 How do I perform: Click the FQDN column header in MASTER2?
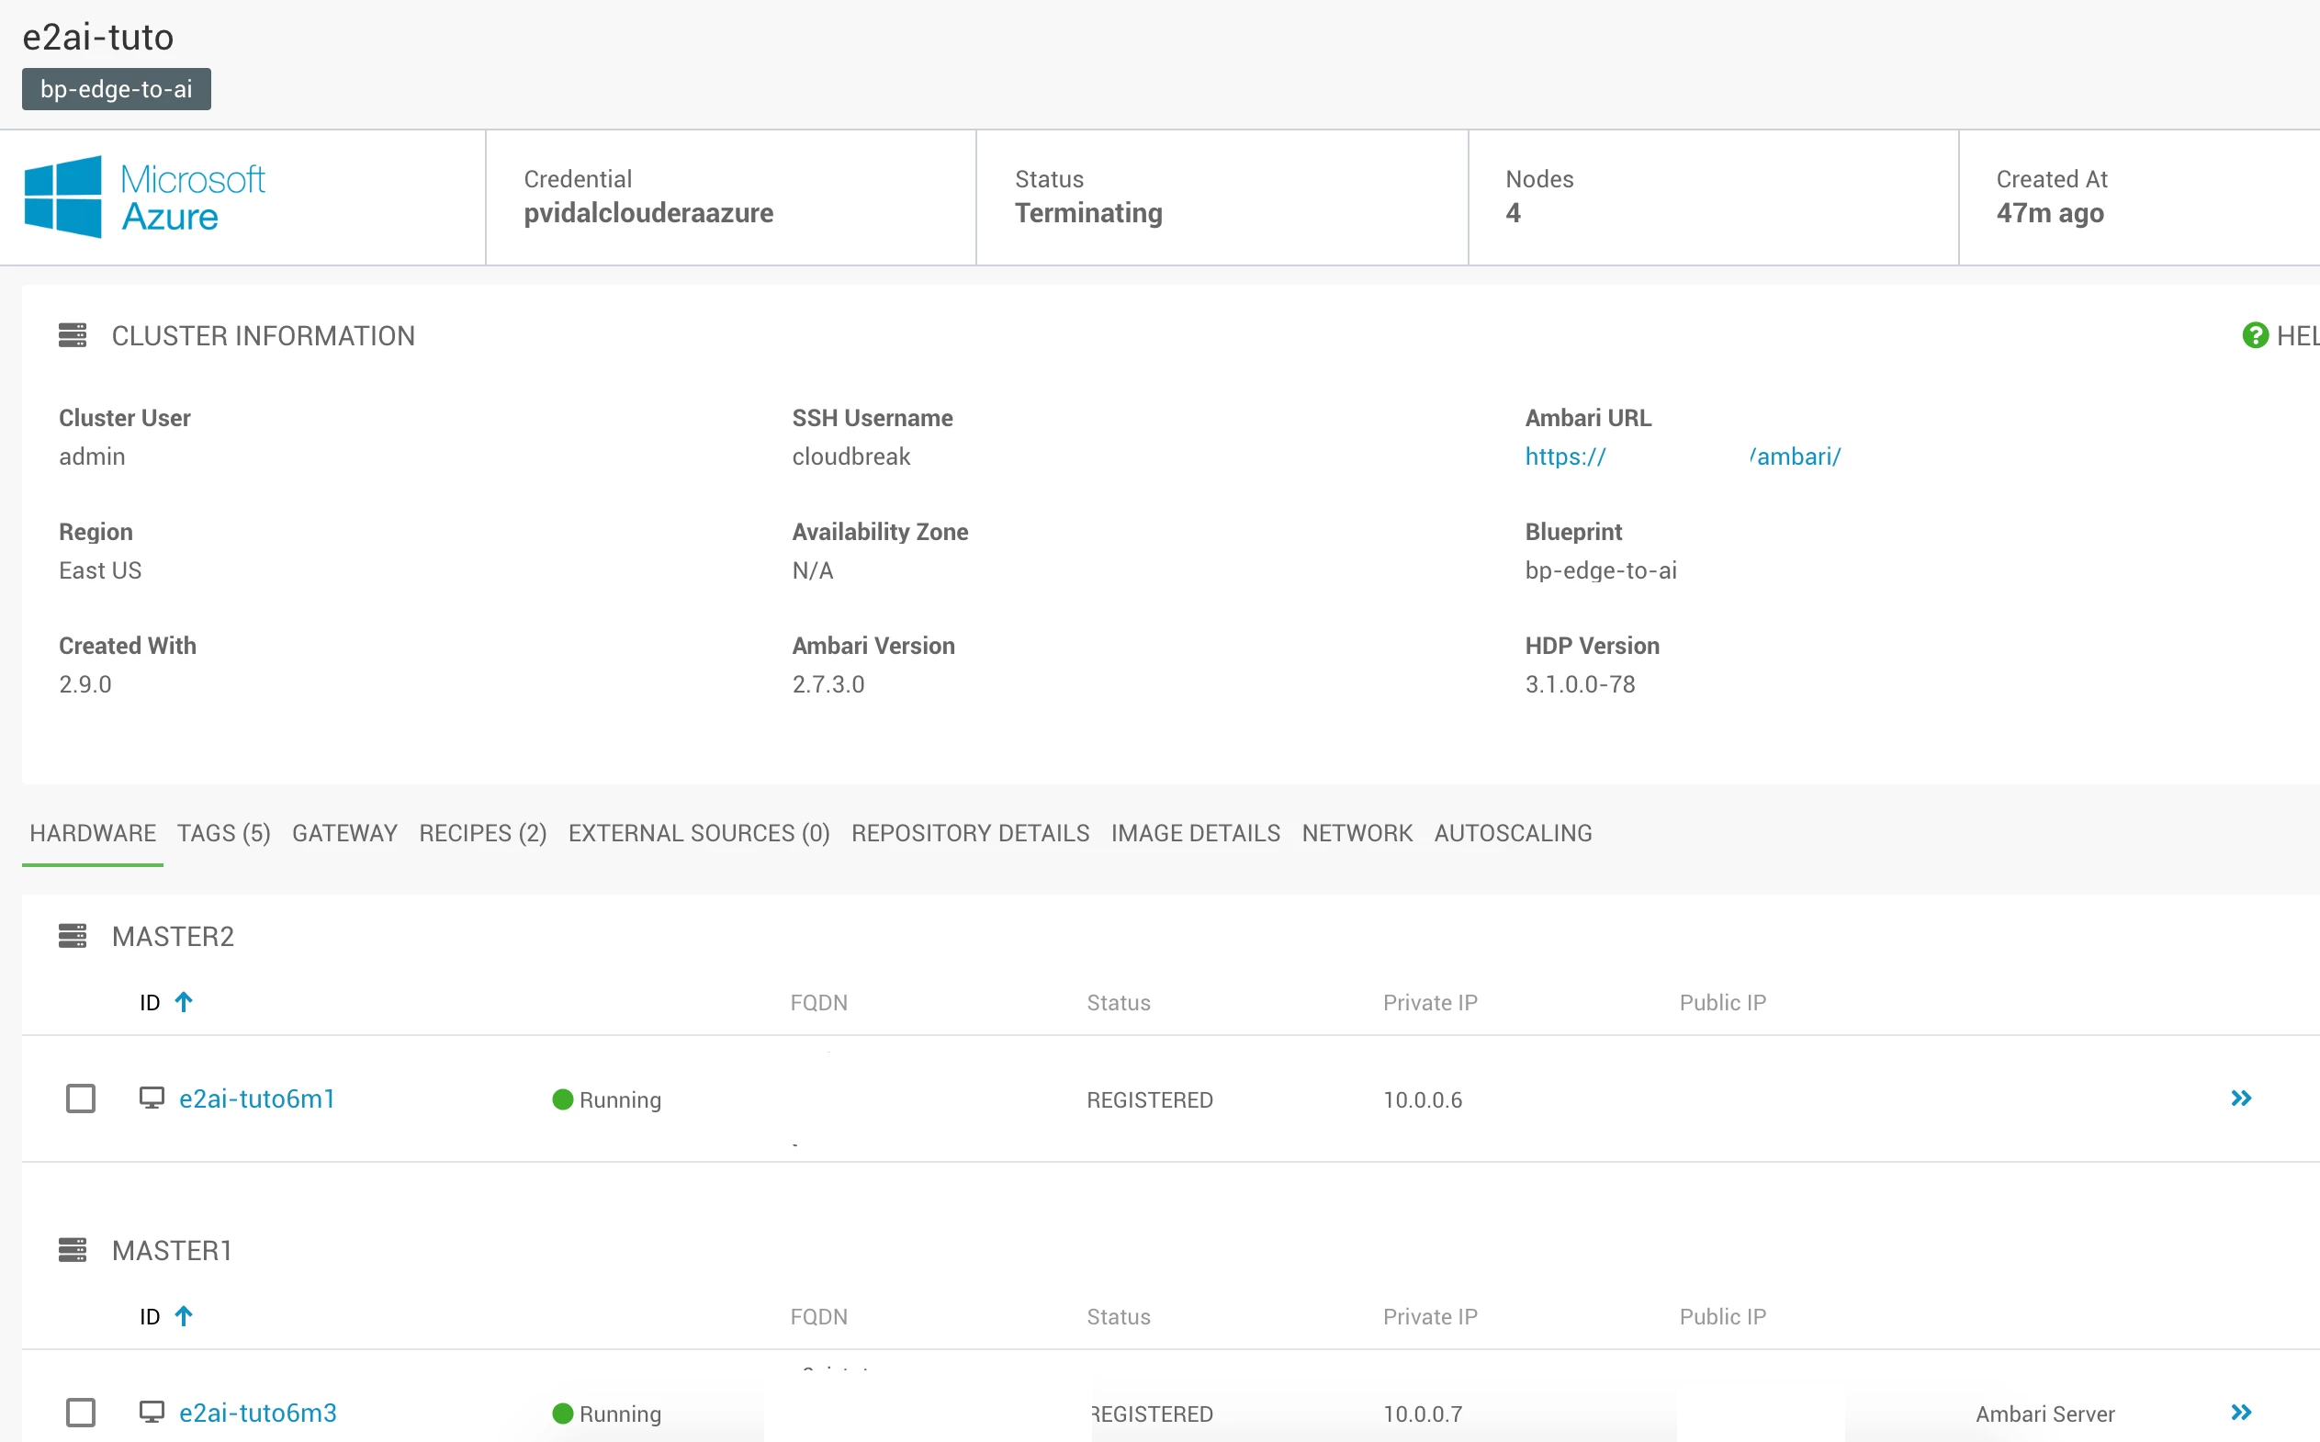click(819, 1002)
